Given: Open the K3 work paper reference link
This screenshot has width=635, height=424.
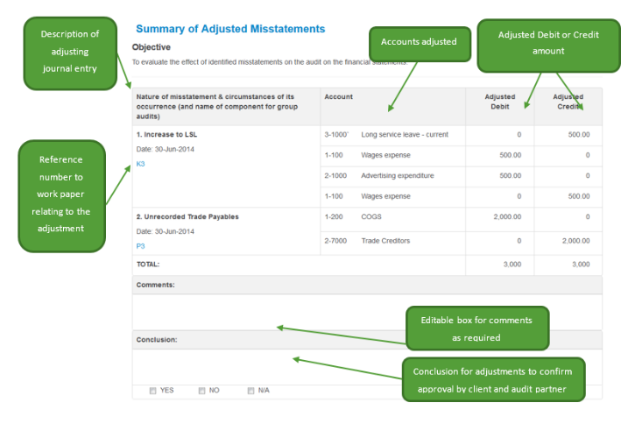Looking at the screenshot, I should (x=140, y=164).
